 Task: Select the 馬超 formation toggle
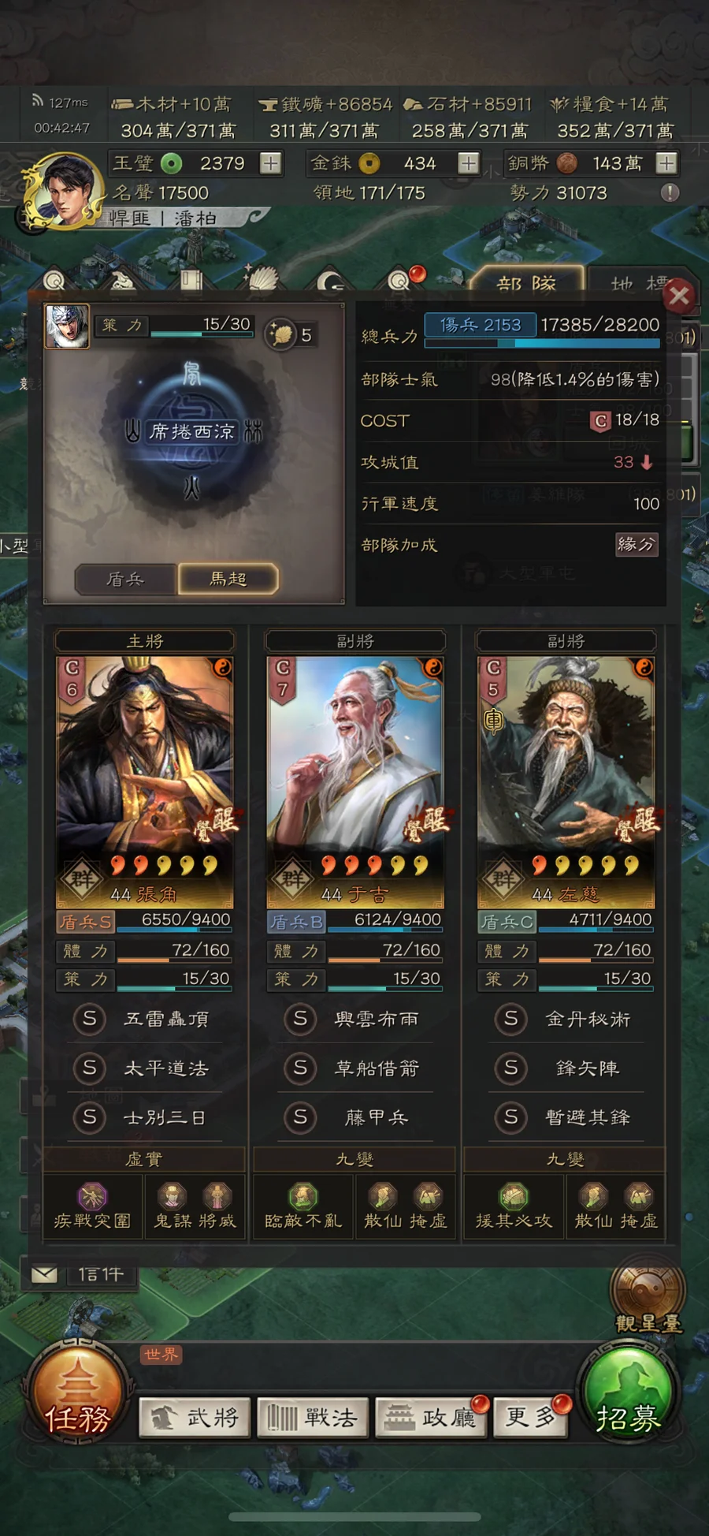(228, 580)
